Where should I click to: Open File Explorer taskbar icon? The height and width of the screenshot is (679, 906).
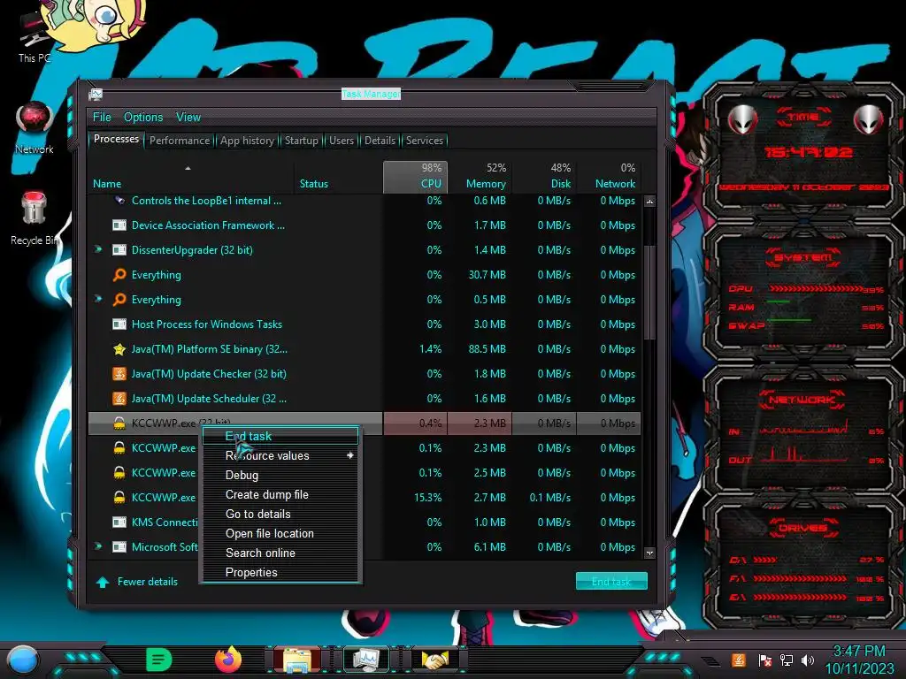click(297, 660)
